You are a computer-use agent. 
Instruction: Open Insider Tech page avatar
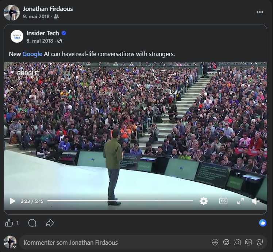pos(17,36)
